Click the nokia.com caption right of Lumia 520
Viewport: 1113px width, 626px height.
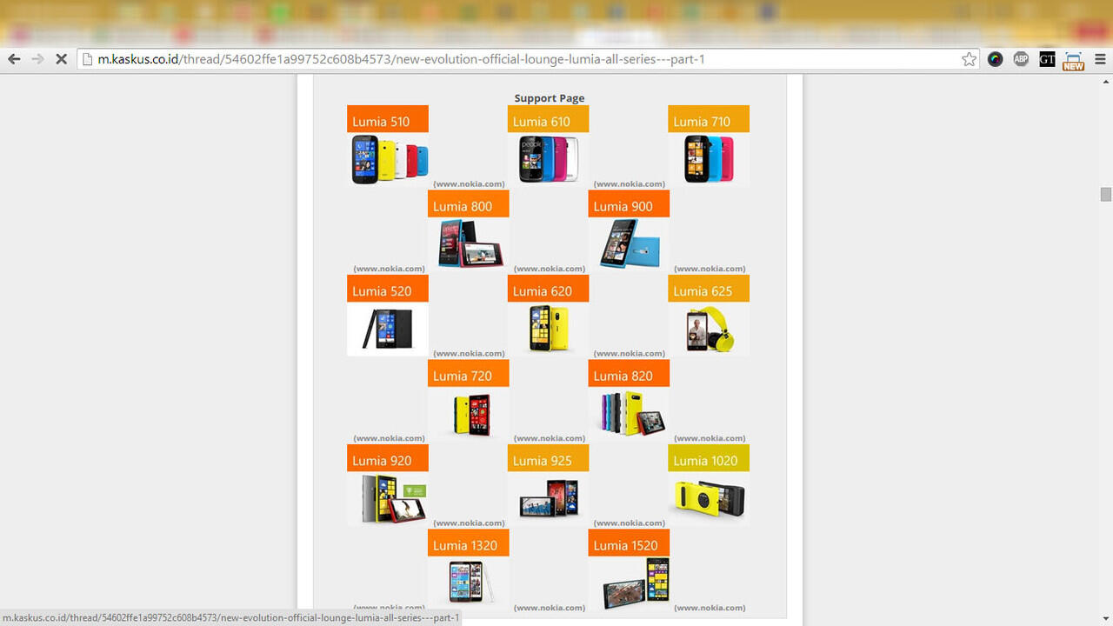pyautogui.click(x=469, y=353)
